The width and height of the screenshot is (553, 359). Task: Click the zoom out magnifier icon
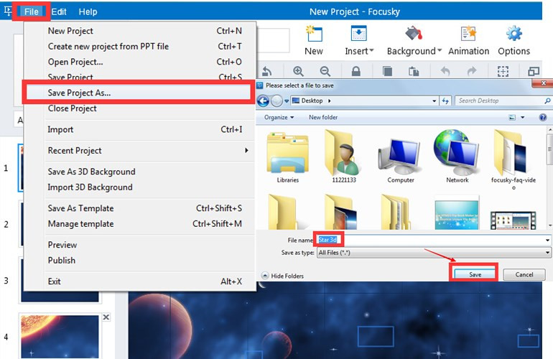coord(325,71)
